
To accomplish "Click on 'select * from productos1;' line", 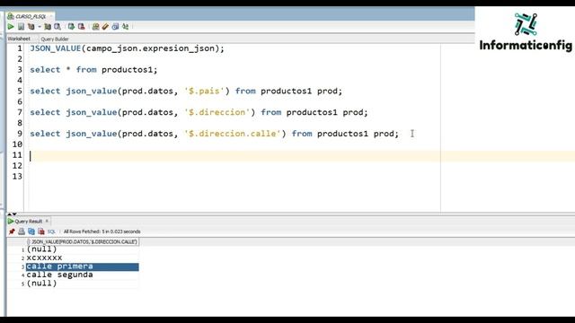I will pos(93,70).
